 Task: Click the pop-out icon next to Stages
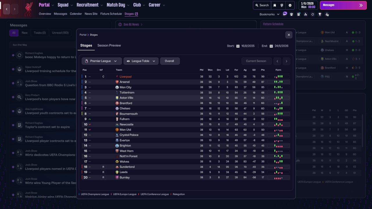pyautogui.click(x=137, y=14)
